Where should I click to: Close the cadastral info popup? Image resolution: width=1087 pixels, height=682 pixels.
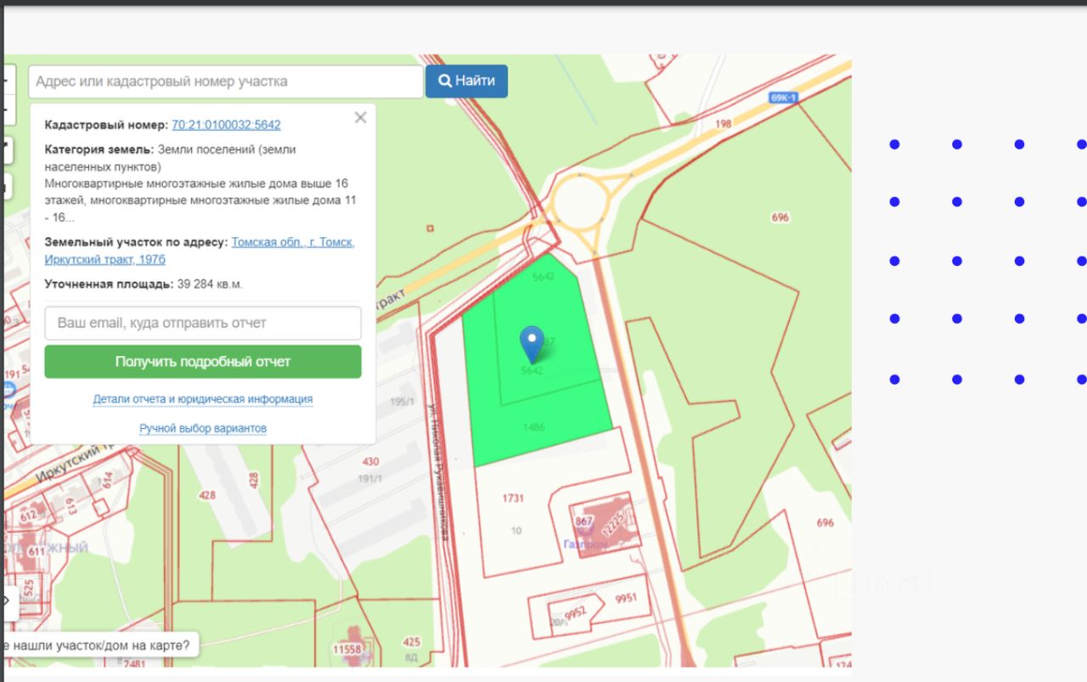click(x=360, y=118)
